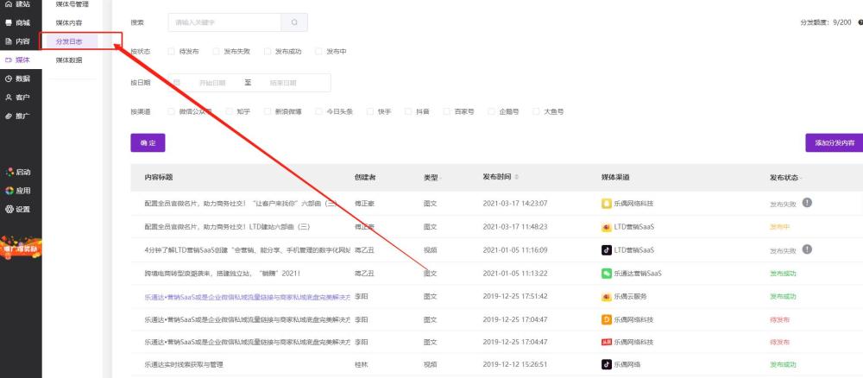This screenshot has width=863, height=378.
Task: Check the 待发布 status filter
Action: 172,51
